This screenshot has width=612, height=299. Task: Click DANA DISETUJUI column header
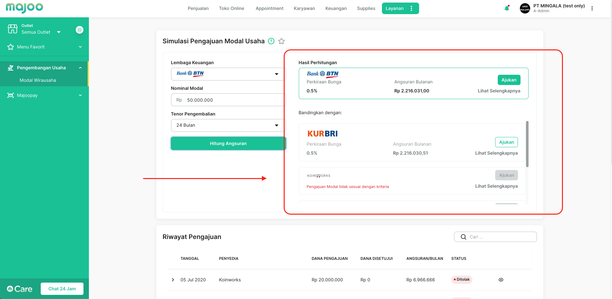[x=376, y=259]
